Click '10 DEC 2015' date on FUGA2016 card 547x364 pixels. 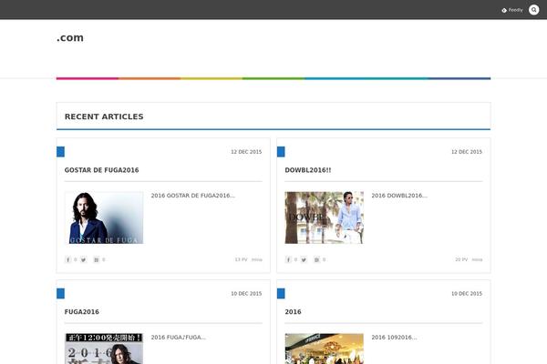[x=246, y=294]
